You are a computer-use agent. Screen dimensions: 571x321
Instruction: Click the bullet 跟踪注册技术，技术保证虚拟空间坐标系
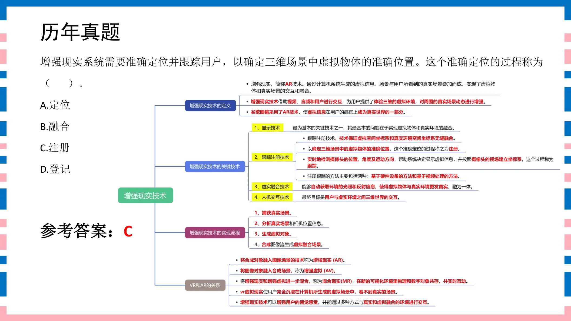coord(379,138)
